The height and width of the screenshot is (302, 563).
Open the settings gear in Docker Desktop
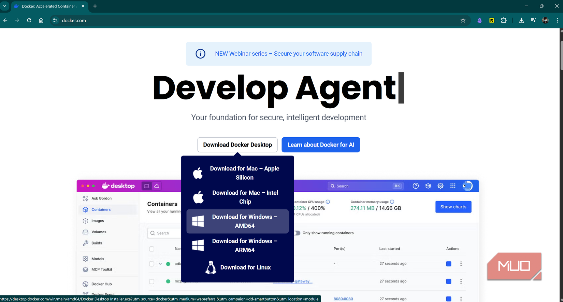441,186
